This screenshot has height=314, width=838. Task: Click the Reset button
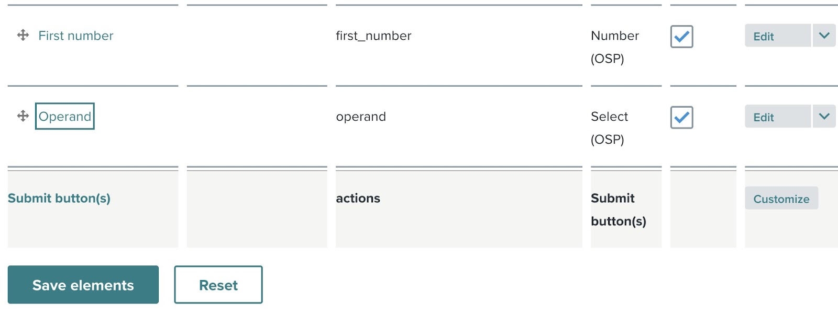218,285
